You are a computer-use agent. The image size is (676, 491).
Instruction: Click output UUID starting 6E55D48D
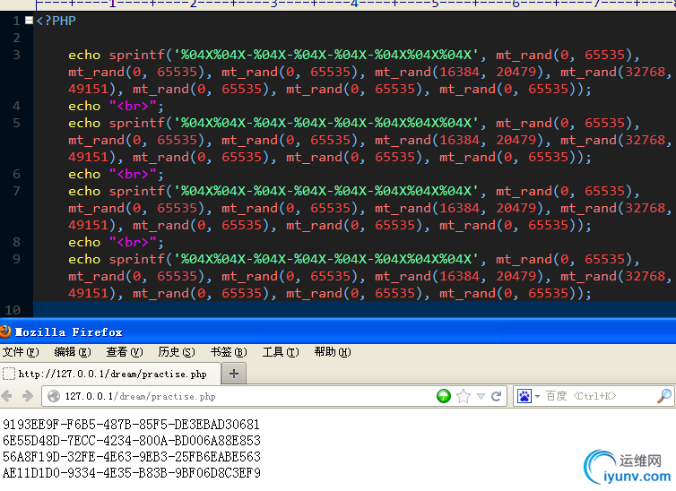(x=132, y=441)
